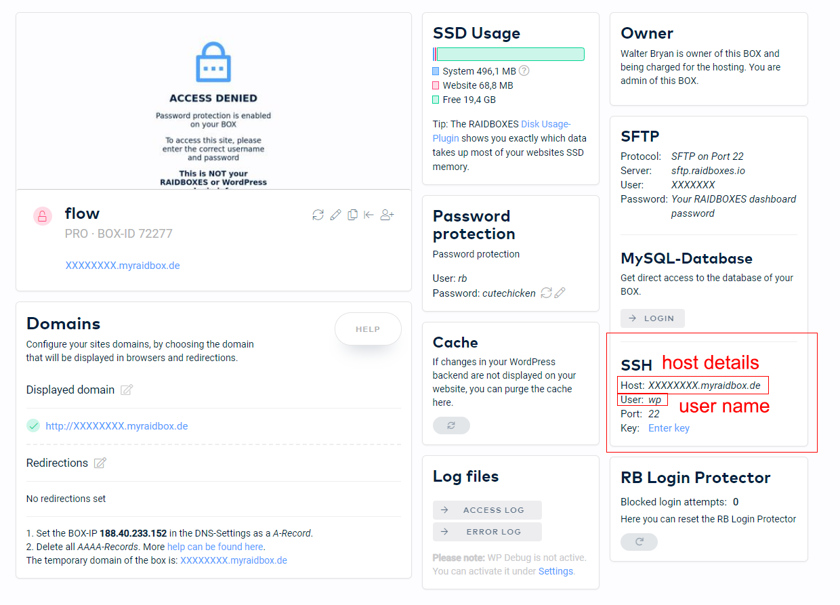Viewport: 840px width, 605px height.
Task: Click the MySQL-Database LOGIN button
Action: [x=652, y=318]
